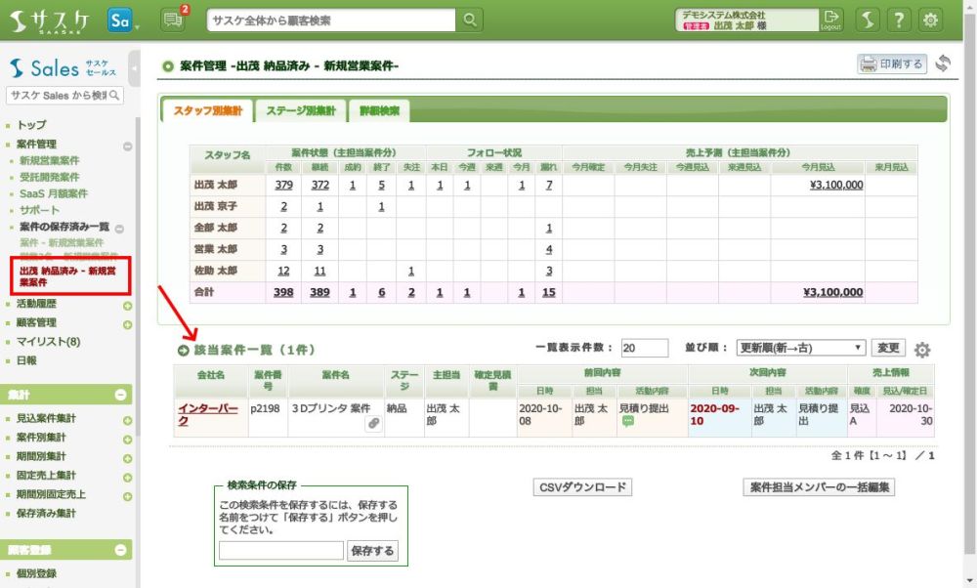977x588 pixels.
Task: Switch to the 詳細検索 tab
Action: point(379,111)
